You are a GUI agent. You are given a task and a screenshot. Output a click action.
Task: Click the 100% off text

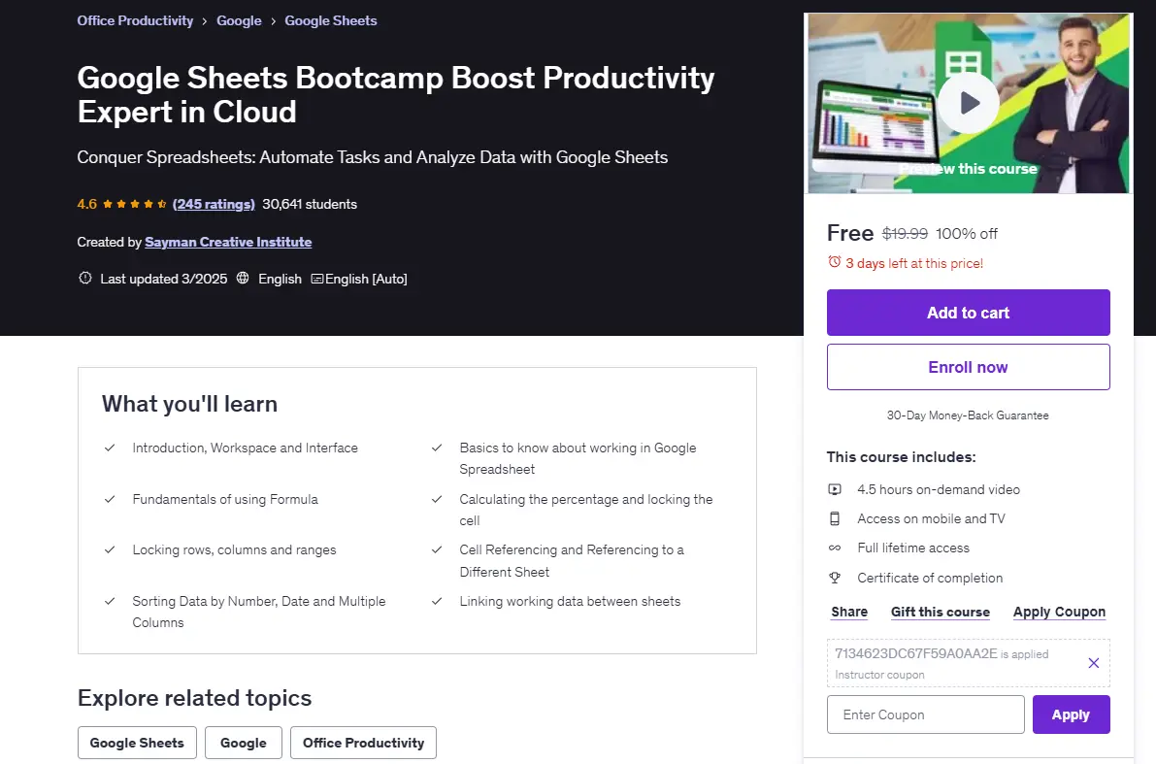point(967,234)
